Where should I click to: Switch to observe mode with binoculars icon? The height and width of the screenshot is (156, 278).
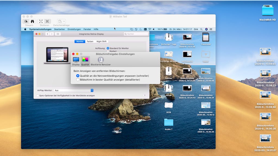33,21
